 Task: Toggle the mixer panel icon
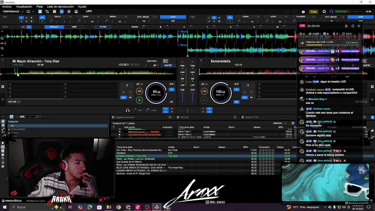62,12
